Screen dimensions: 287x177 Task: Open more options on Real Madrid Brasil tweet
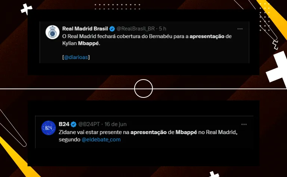click(x=240, y=29)
